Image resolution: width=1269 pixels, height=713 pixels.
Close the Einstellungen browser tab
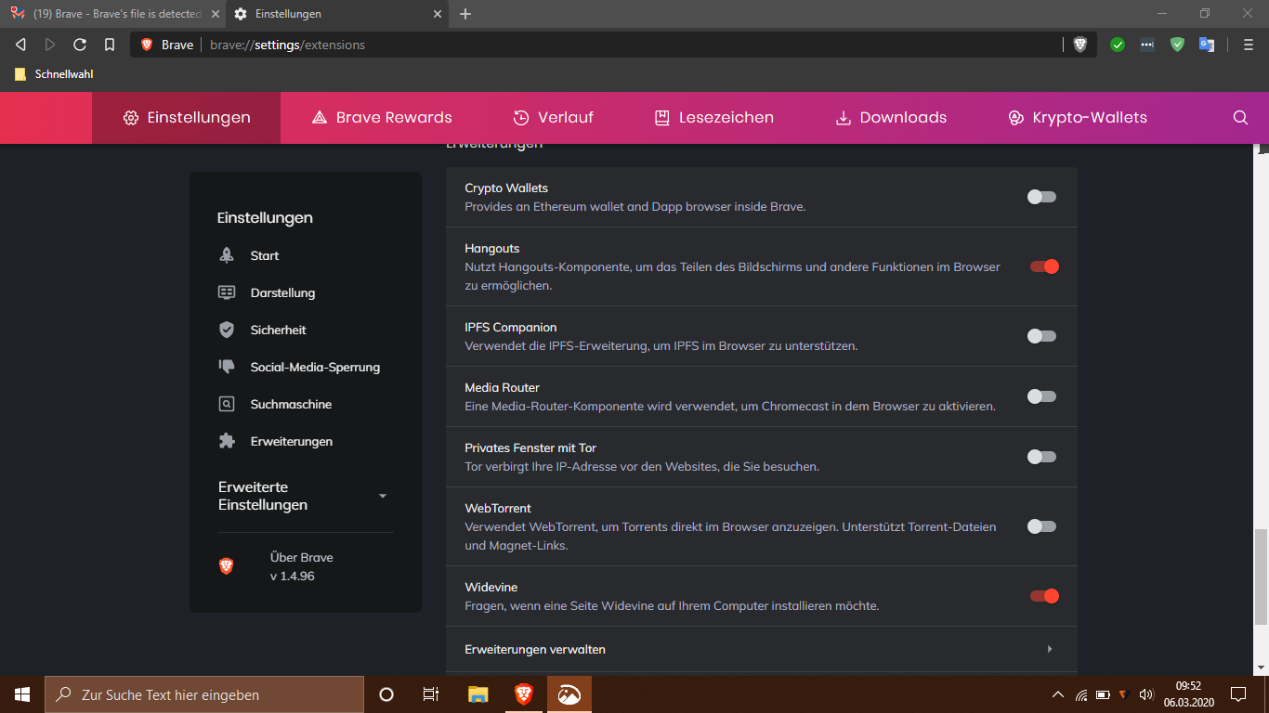(x=437, y=14)
